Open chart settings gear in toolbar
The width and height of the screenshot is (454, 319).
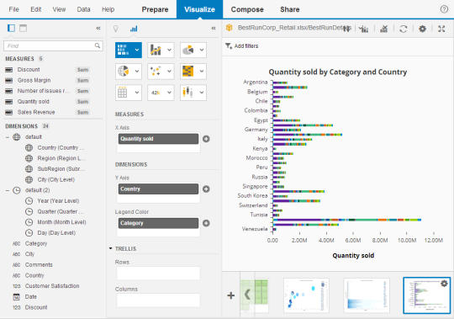pos(422,29)
